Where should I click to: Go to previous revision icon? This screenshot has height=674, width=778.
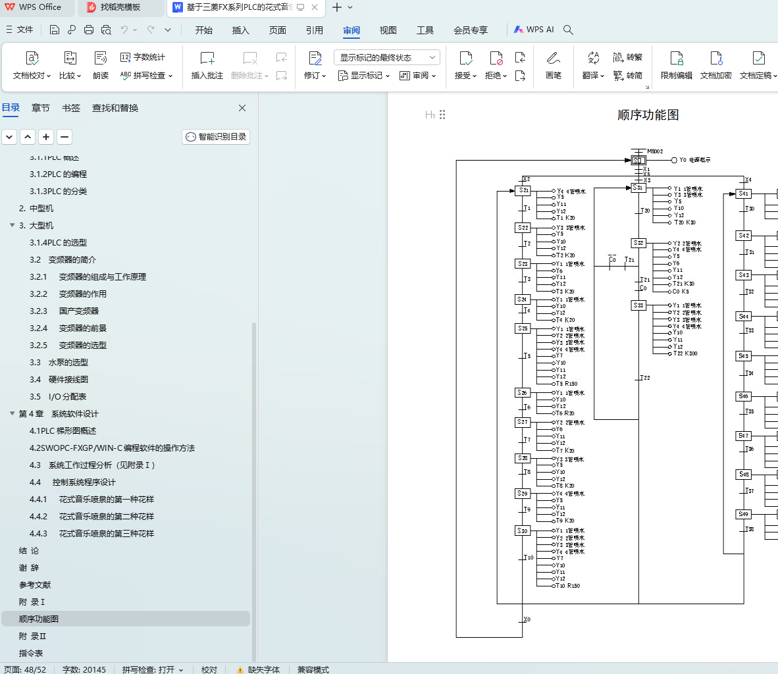[520, 57]
